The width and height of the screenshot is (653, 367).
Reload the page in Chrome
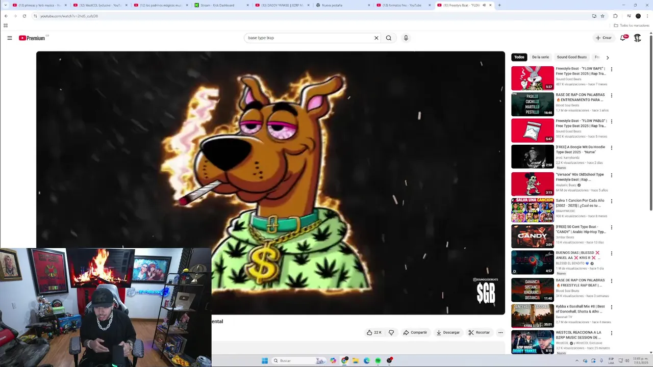coord(24,16)
